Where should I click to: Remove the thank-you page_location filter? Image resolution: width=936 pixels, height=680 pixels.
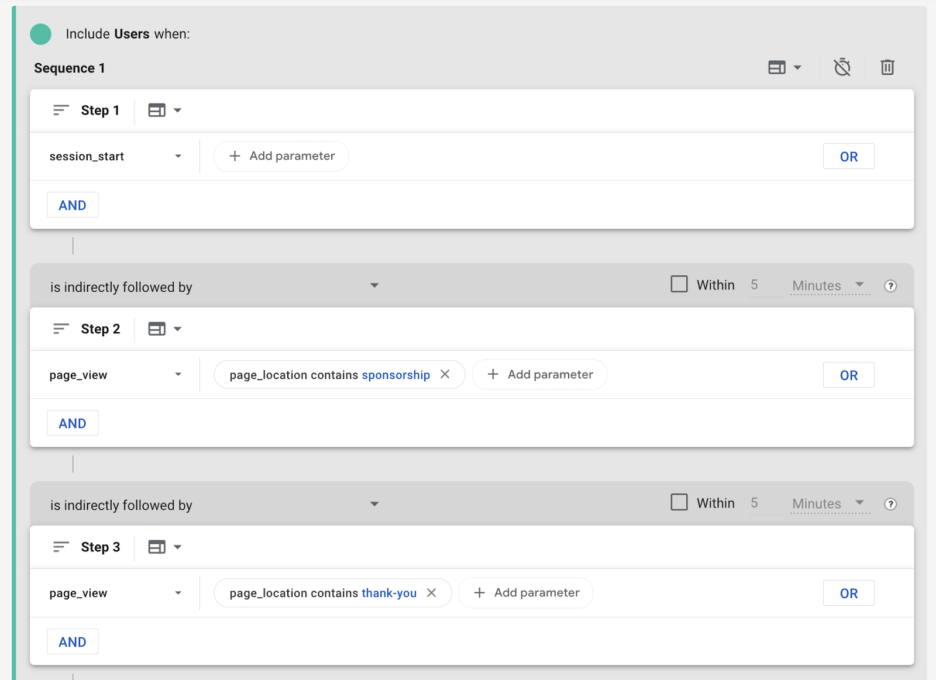coord(432,593)
